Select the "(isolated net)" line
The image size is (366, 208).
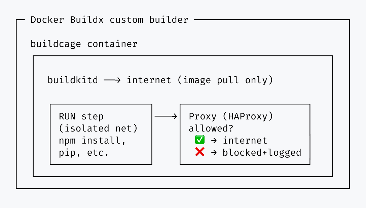point(98,128)
